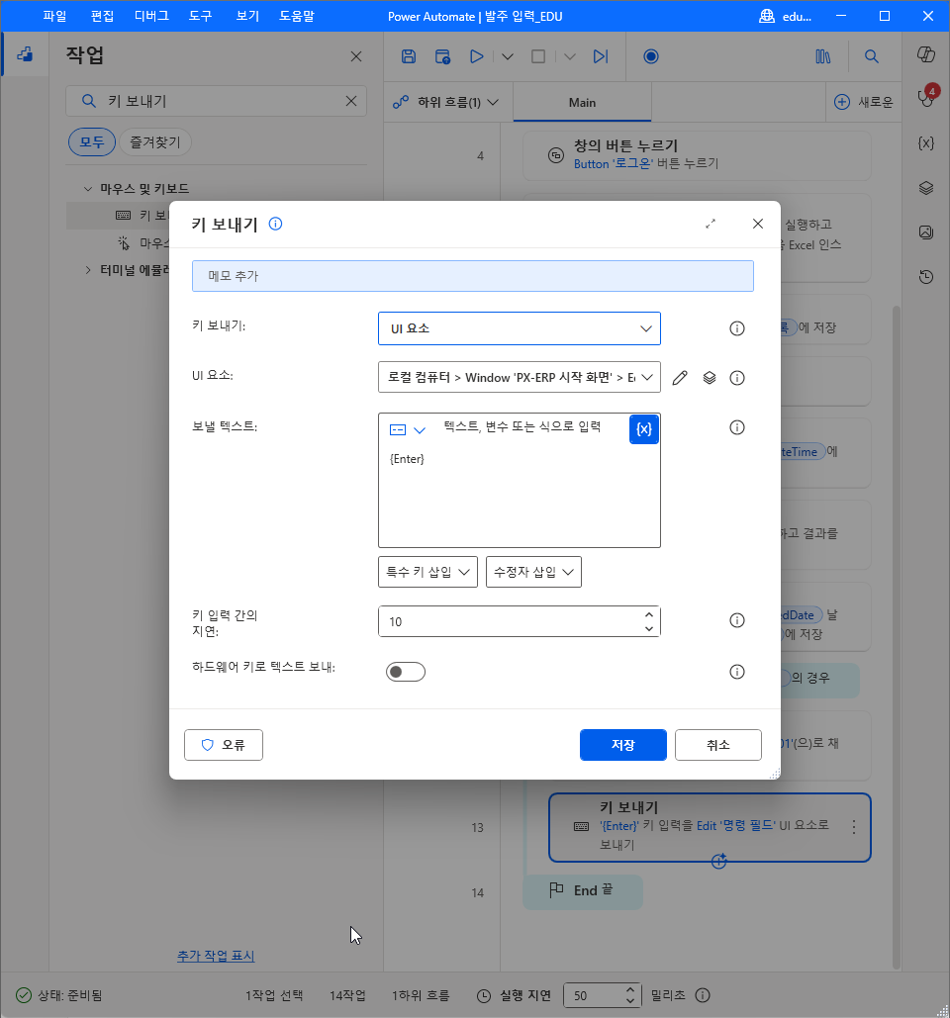Click the Save As icon in toolbar

(442, 56)
